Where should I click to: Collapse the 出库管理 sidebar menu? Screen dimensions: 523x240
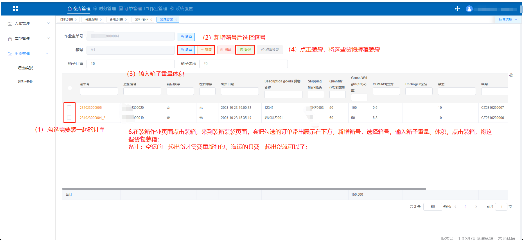pos(47,54)
